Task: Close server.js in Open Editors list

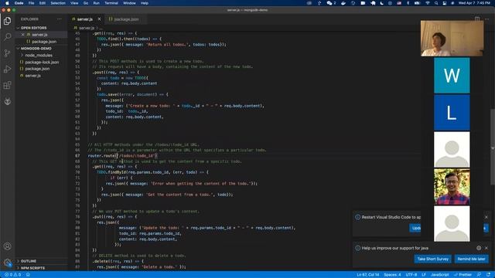Action: tap(22, 34)
